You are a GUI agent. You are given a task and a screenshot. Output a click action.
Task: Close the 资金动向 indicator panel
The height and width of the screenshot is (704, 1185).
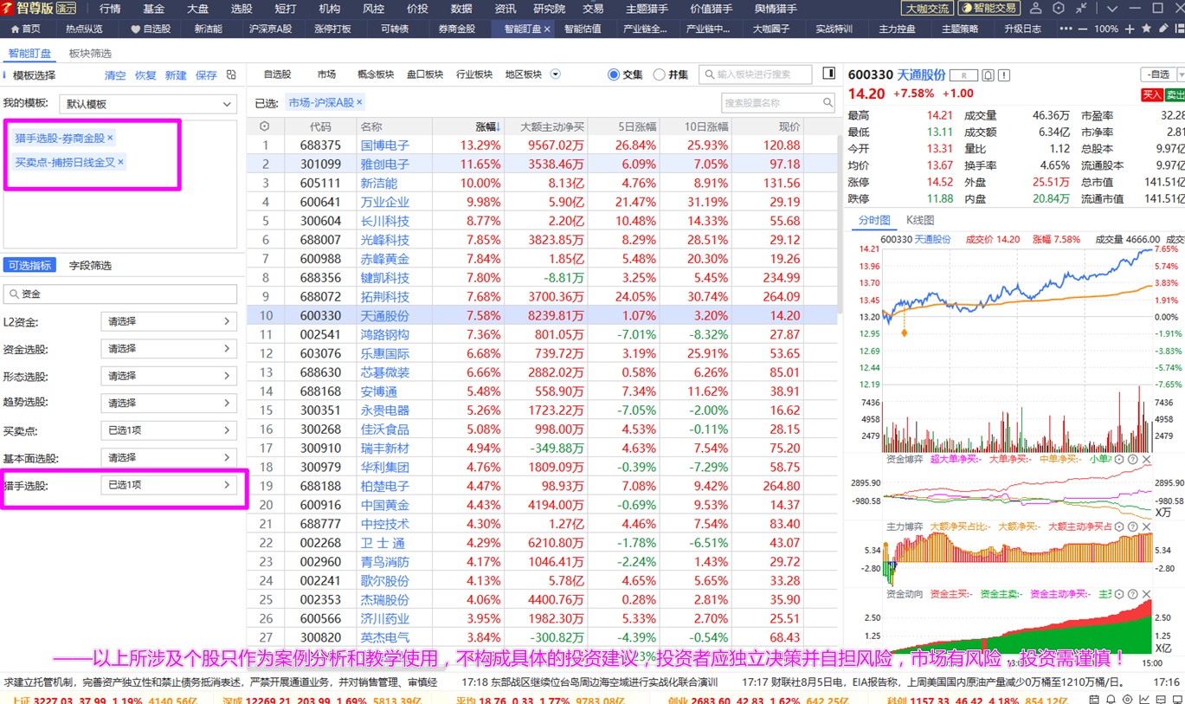tap(1147, 594)
